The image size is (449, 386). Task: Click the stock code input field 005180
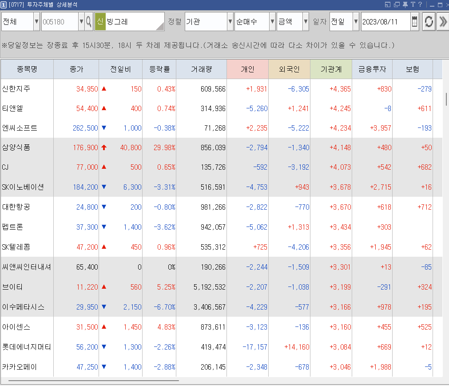tap(60, 22)
